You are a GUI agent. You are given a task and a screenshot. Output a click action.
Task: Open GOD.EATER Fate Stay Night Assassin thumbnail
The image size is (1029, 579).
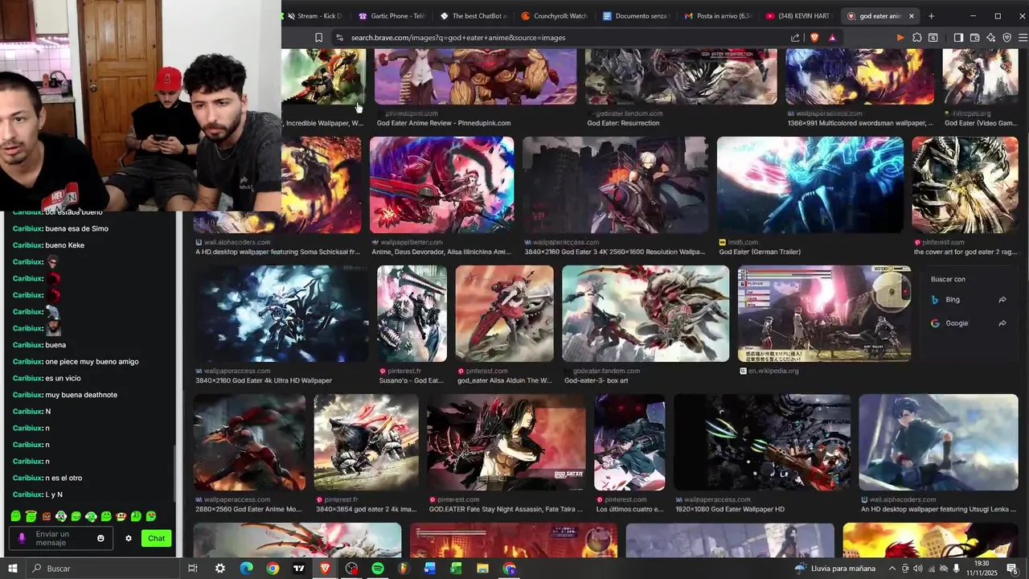point(506,442)
